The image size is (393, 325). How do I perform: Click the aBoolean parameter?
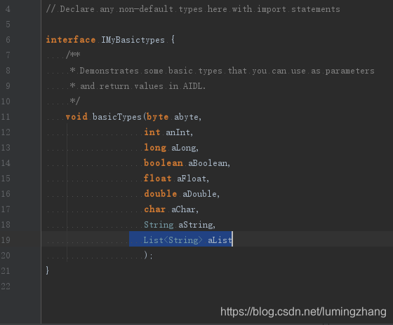(x=208, y=163)
